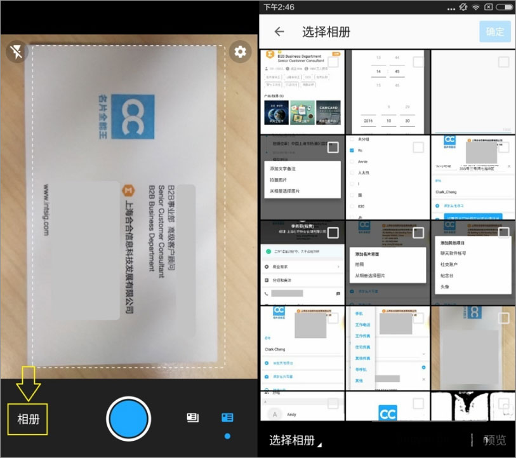The image size is (516, 458).
Task: Select the blue batch card mode icon
Action: point(227,417)
